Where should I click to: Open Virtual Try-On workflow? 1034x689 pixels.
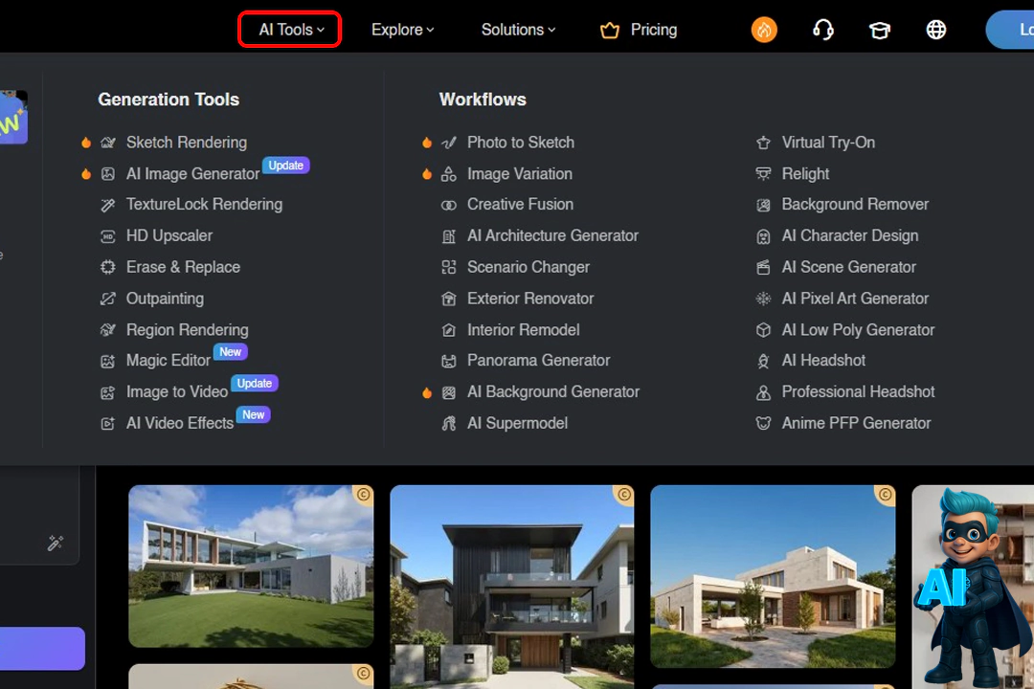827,143
